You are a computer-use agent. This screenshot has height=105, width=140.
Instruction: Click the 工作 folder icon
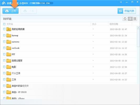point(9,79)
